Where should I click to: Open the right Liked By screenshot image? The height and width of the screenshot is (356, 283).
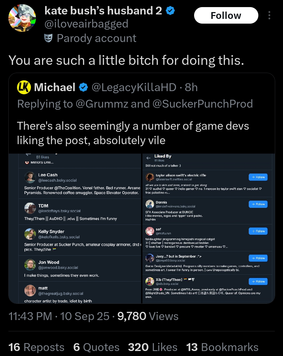pos(209,228)
